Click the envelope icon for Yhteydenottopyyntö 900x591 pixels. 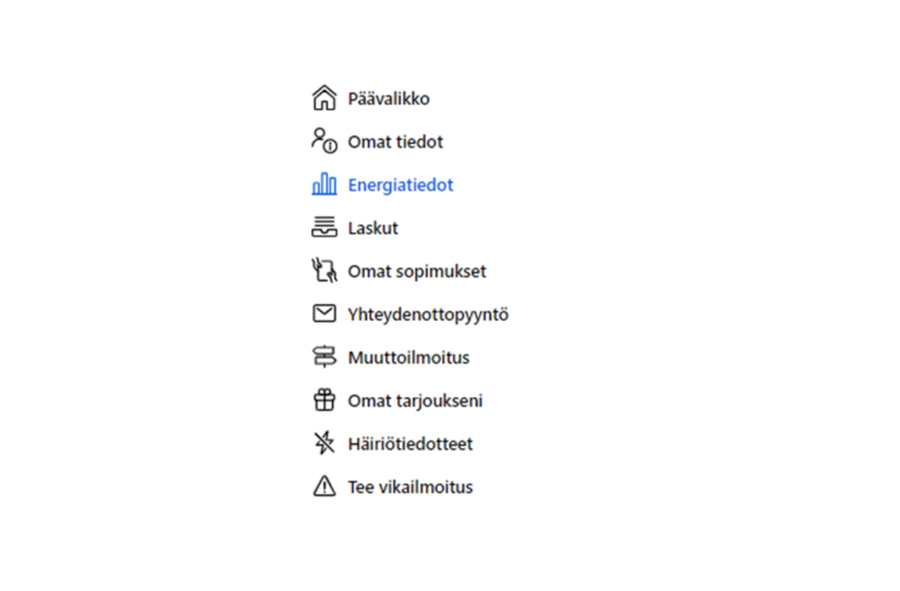coord(324,313)
